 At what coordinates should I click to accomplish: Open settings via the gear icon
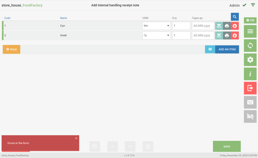pyautogui.click(x=250, y=60)
